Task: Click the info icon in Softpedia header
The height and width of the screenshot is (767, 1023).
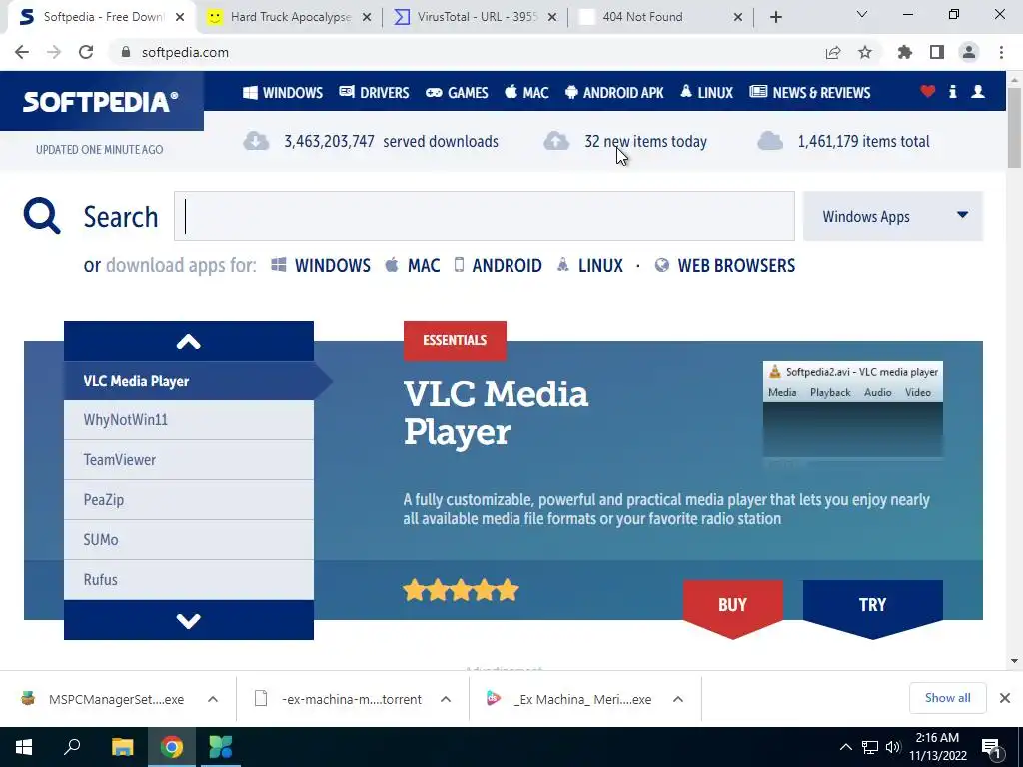Action: (x=952, y=91)
